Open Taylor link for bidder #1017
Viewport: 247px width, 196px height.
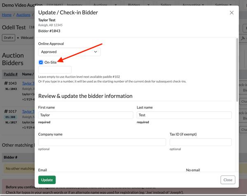[28, 111]
